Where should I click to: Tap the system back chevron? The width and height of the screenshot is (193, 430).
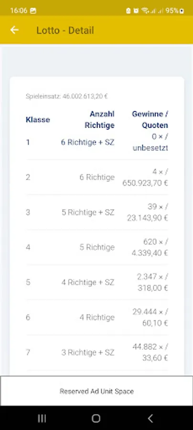click(150, 418)
